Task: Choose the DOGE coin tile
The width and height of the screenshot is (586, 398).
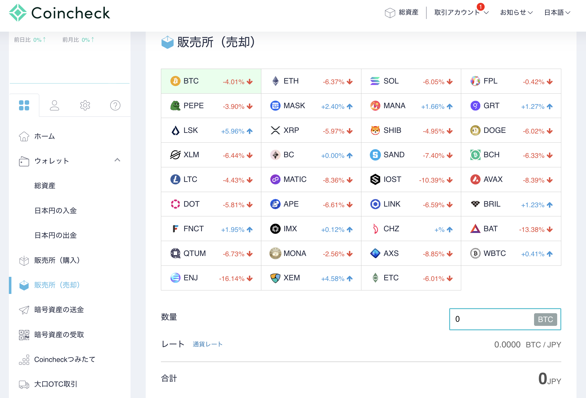Action: tap(511, 130)
